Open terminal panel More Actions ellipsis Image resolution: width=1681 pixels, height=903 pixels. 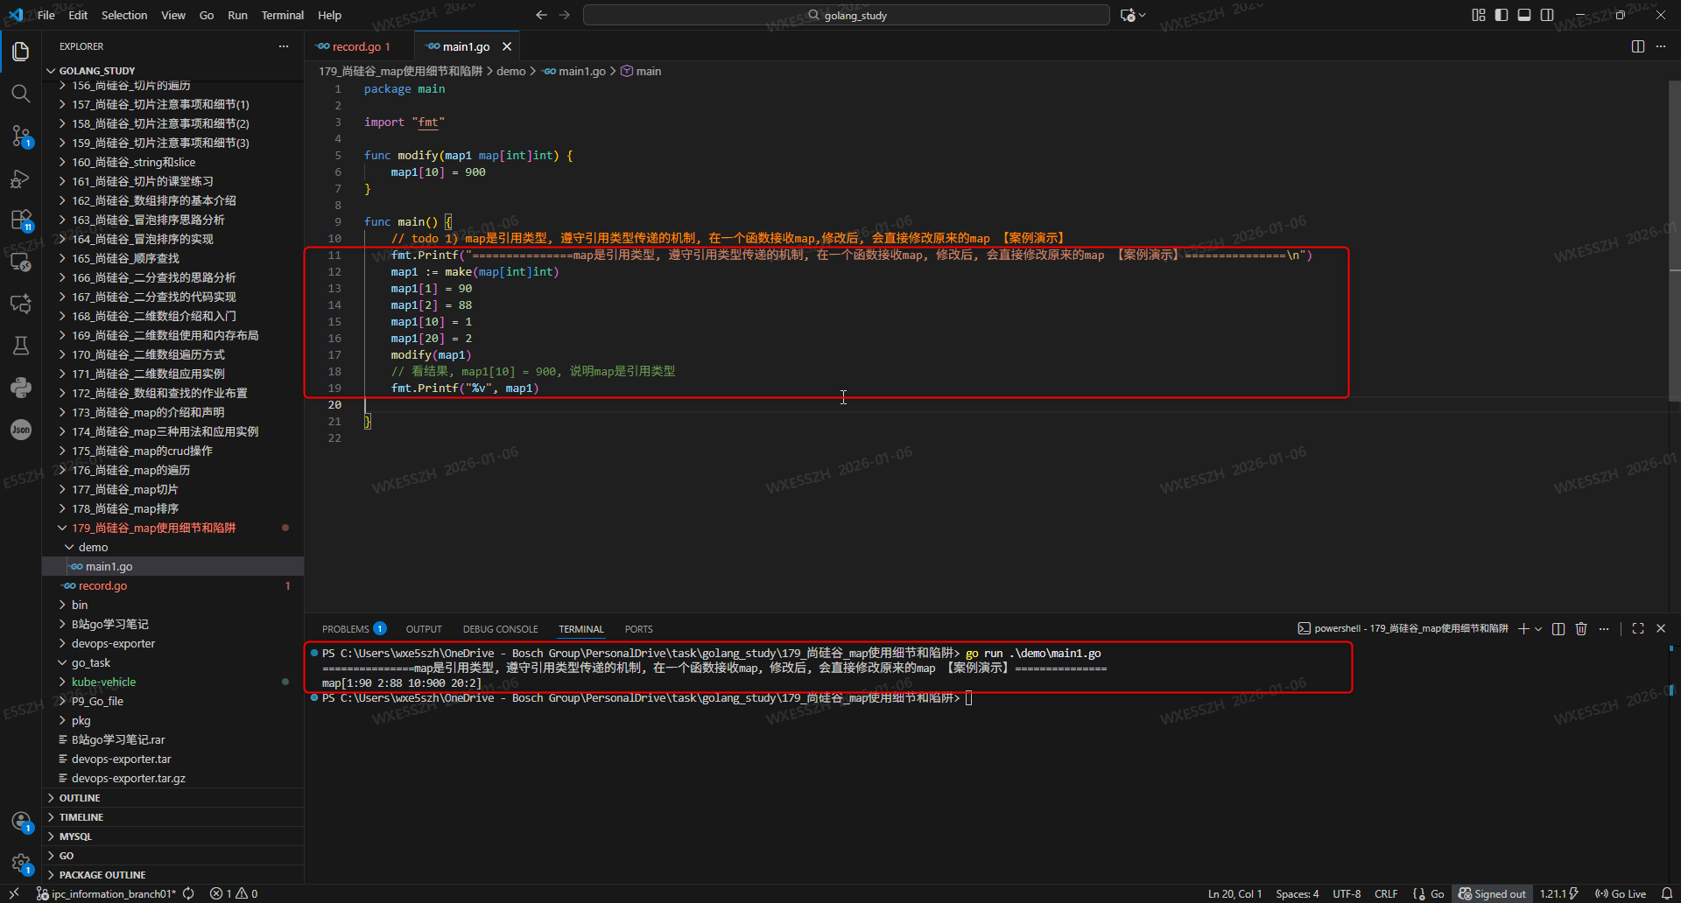pos(1604,629)
